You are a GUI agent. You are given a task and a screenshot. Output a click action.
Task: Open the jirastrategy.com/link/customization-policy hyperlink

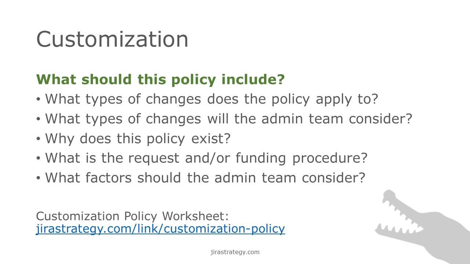point(160,229)
